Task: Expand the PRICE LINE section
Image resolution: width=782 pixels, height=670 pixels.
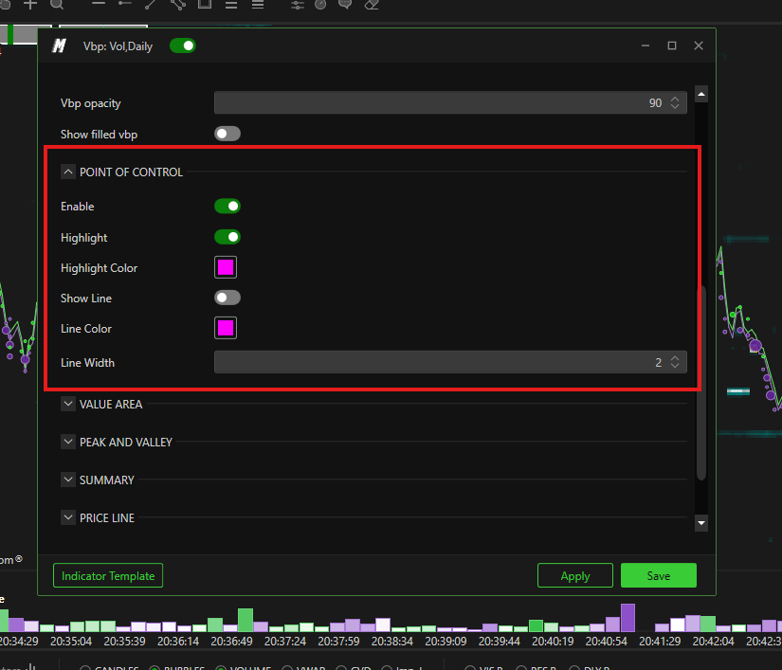Action: tap(68, 517)
